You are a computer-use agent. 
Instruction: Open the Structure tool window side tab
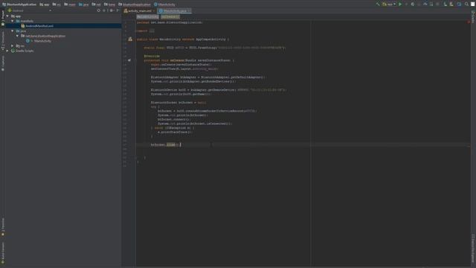tap(3, 42)
